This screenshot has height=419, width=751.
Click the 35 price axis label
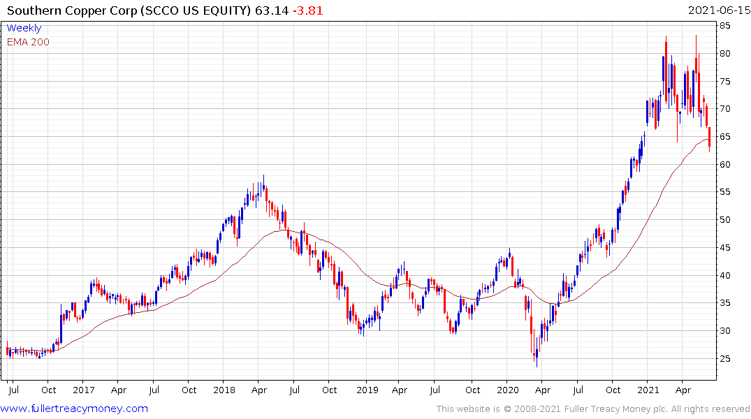[724, 302]
